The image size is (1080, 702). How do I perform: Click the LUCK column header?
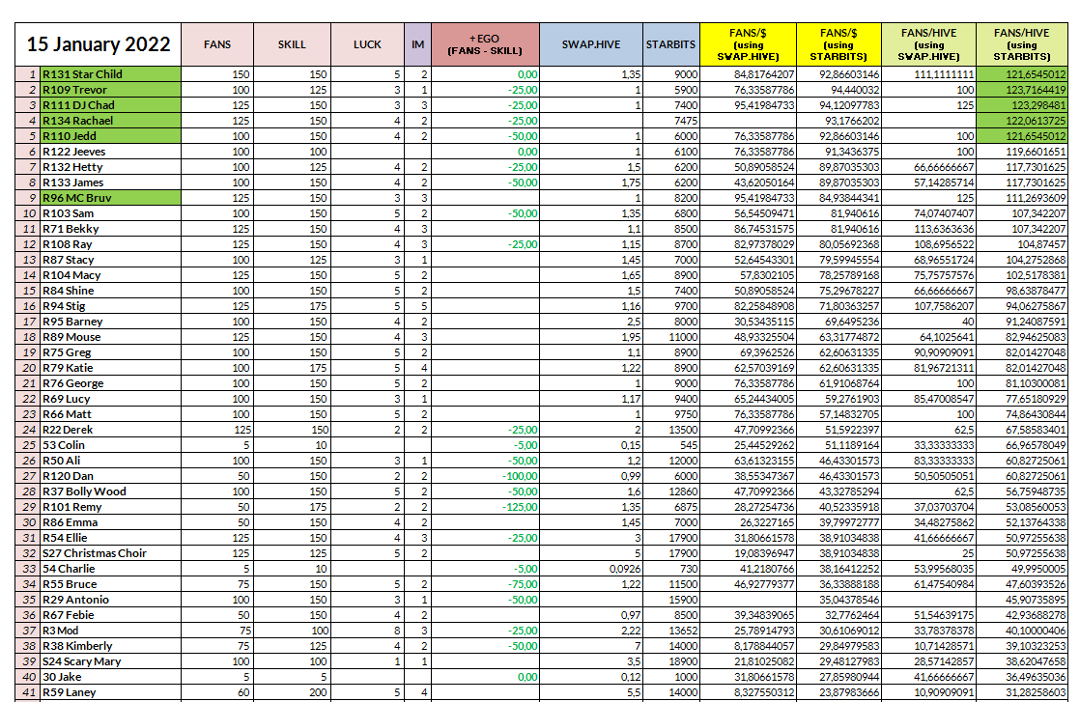point(367,44)
